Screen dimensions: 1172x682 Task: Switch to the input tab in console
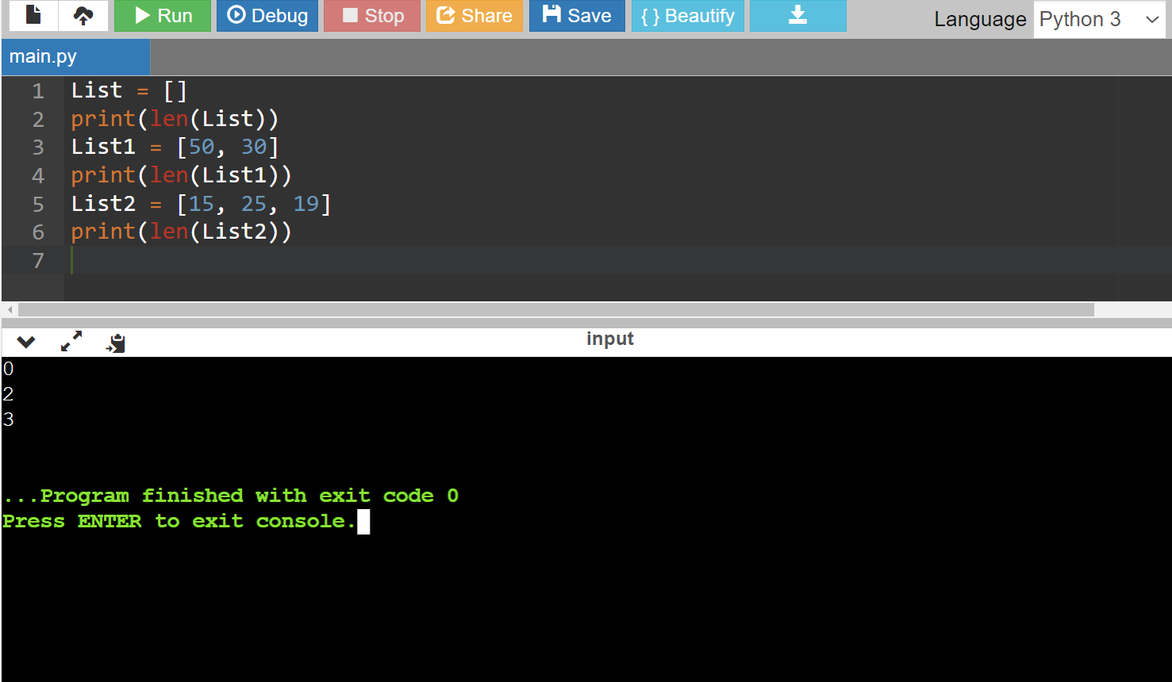[x=609, y=339]
